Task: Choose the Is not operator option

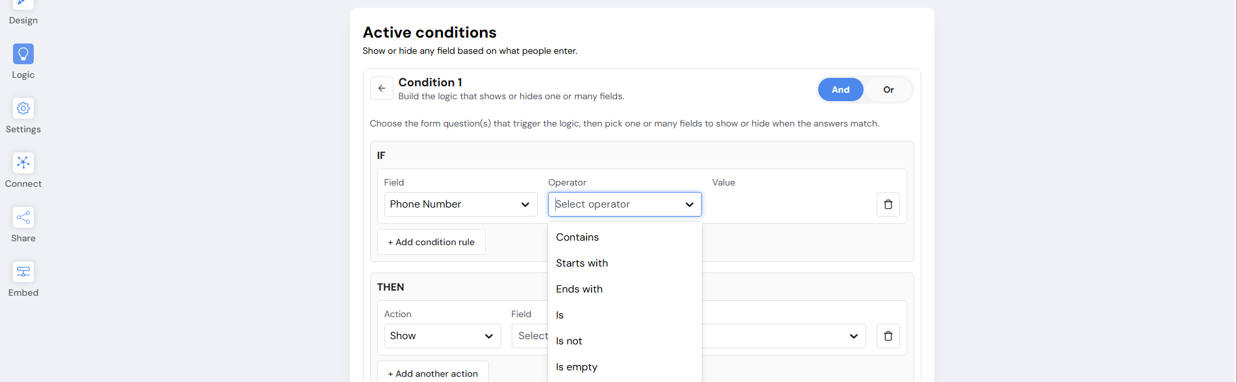Action: coord(625,341)
